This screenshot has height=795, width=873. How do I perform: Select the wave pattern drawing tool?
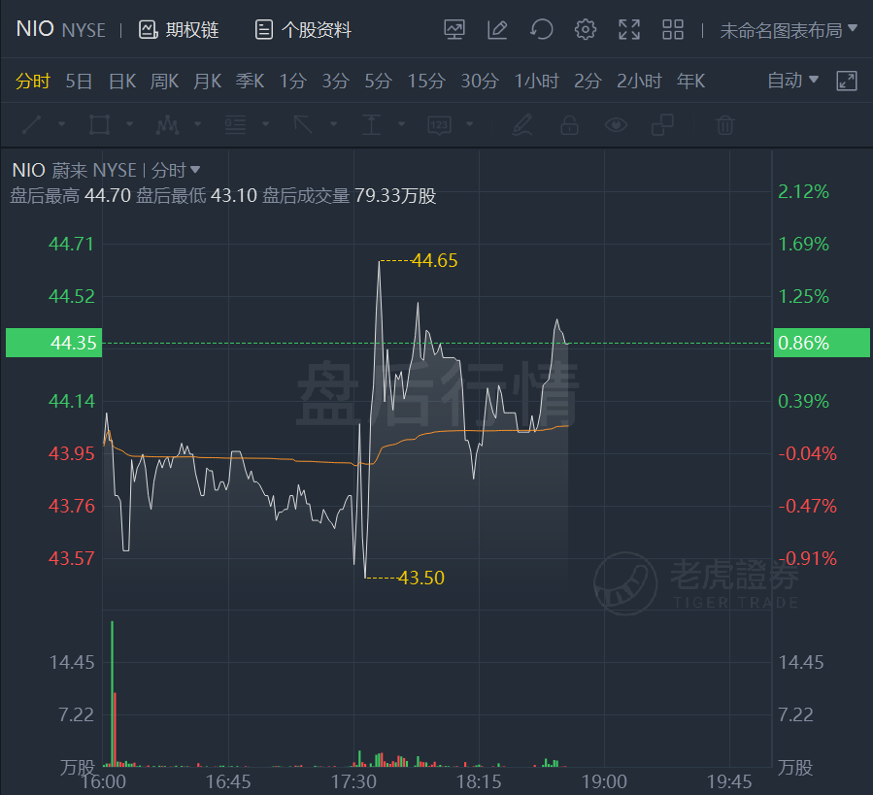pyautogui.click(x=167, y=124)
